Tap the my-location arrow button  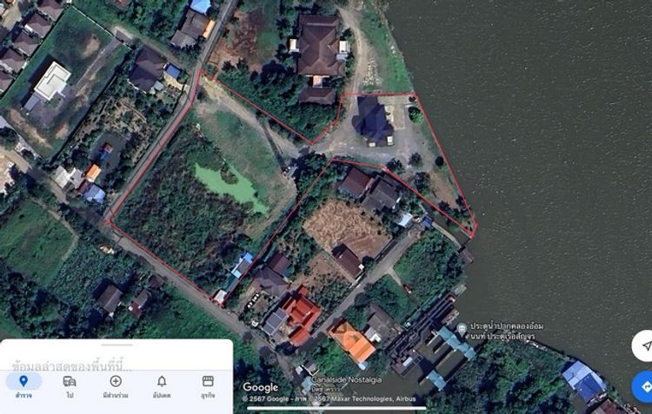[x=644, y=346]
